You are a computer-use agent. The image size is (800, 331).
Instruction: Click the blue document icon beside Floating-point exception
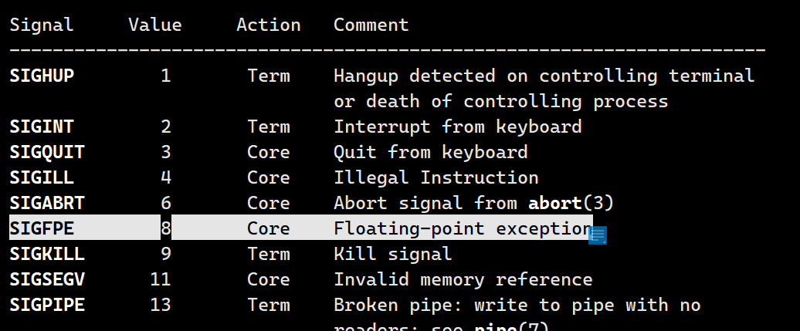[597, 235]
